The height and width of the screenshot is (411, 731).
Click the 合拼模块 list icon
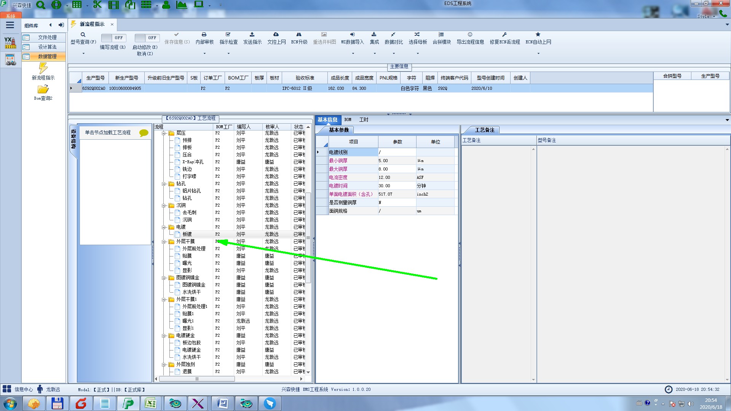tap(441, 35)
